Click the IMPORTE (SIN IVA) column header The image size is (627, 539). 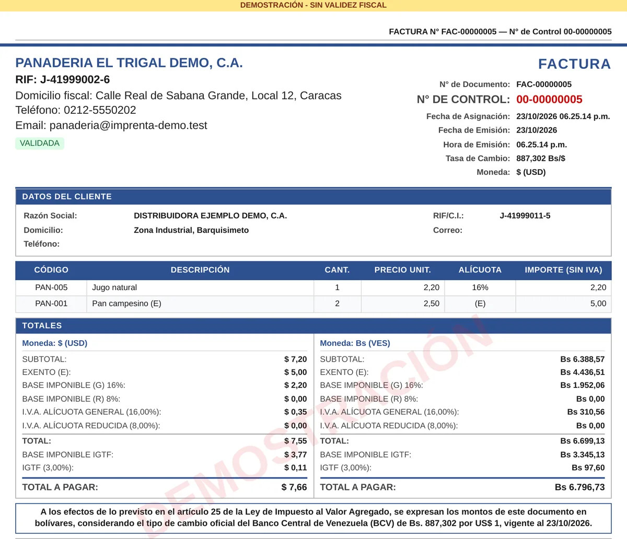[563, 270]
